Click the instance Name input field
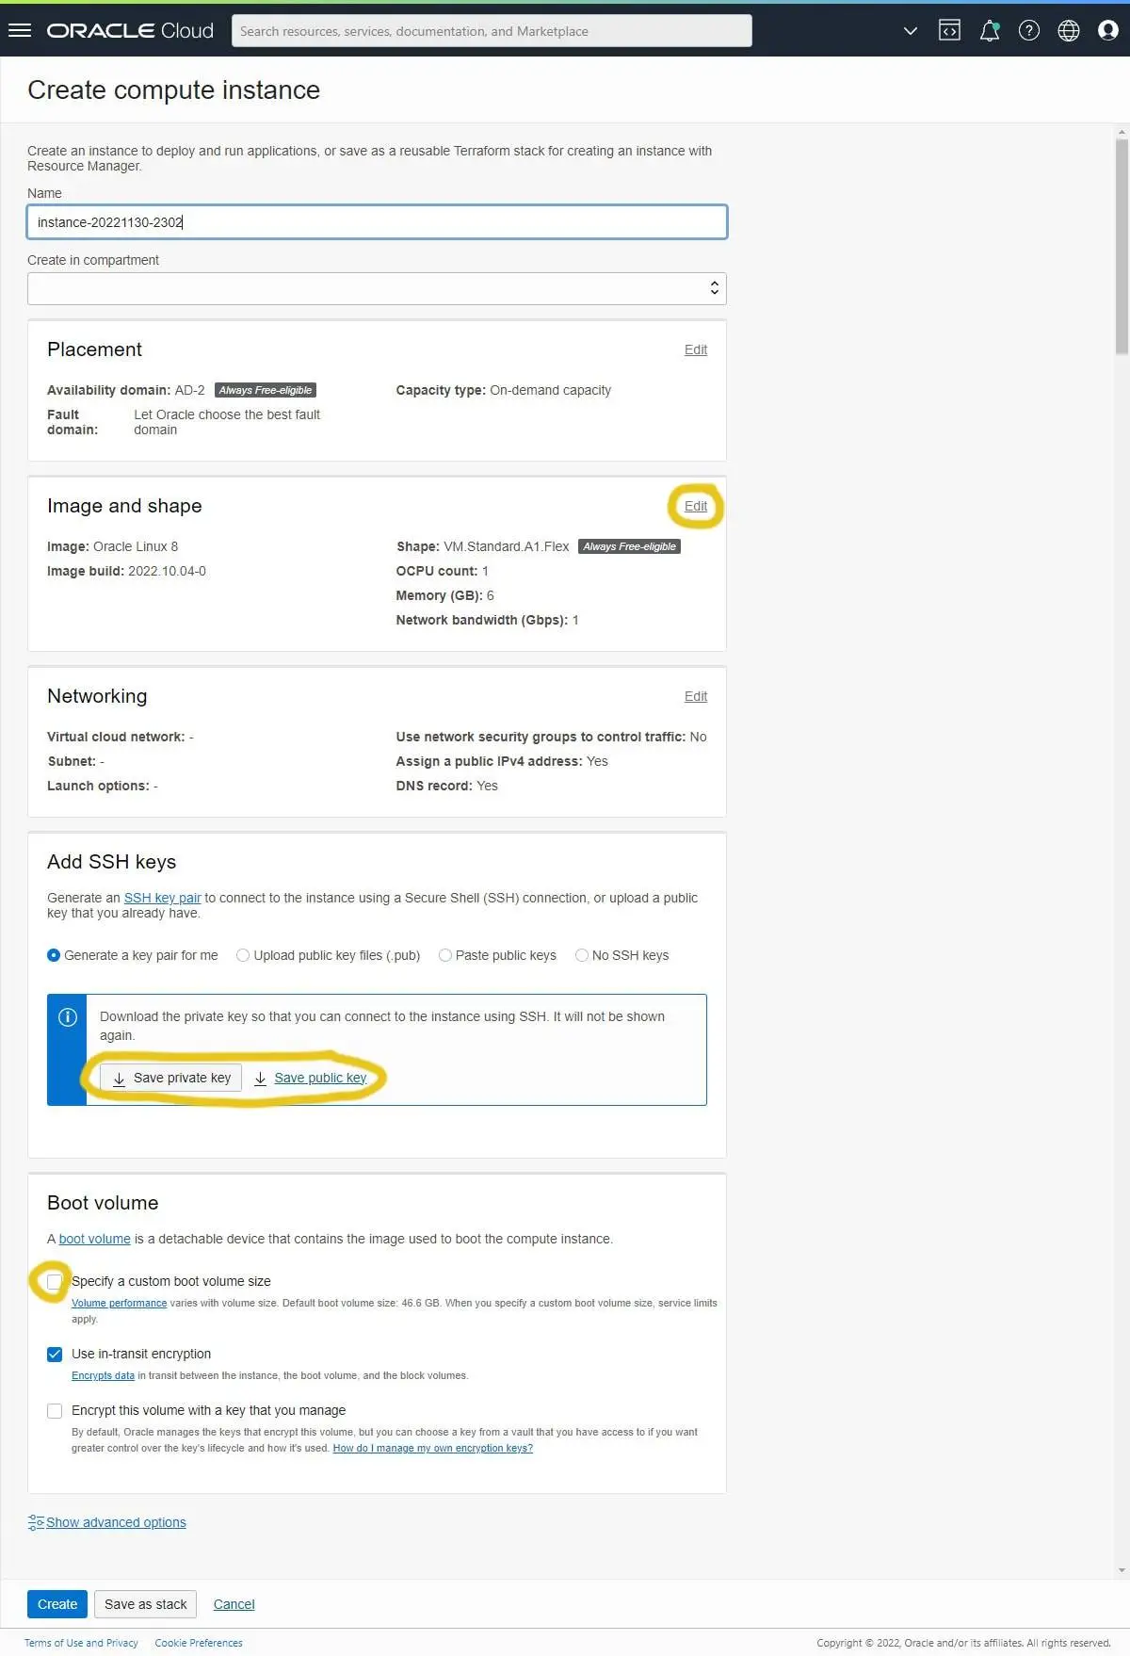Screen dimensions: 1130x1656 click(x=377, y=222)
